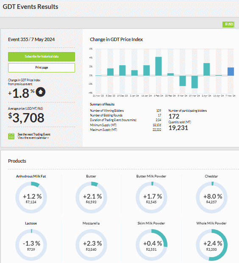239x263 pixels.
Task: Select the 19 Dec '23 chart bar
Action: coord(122,70)
